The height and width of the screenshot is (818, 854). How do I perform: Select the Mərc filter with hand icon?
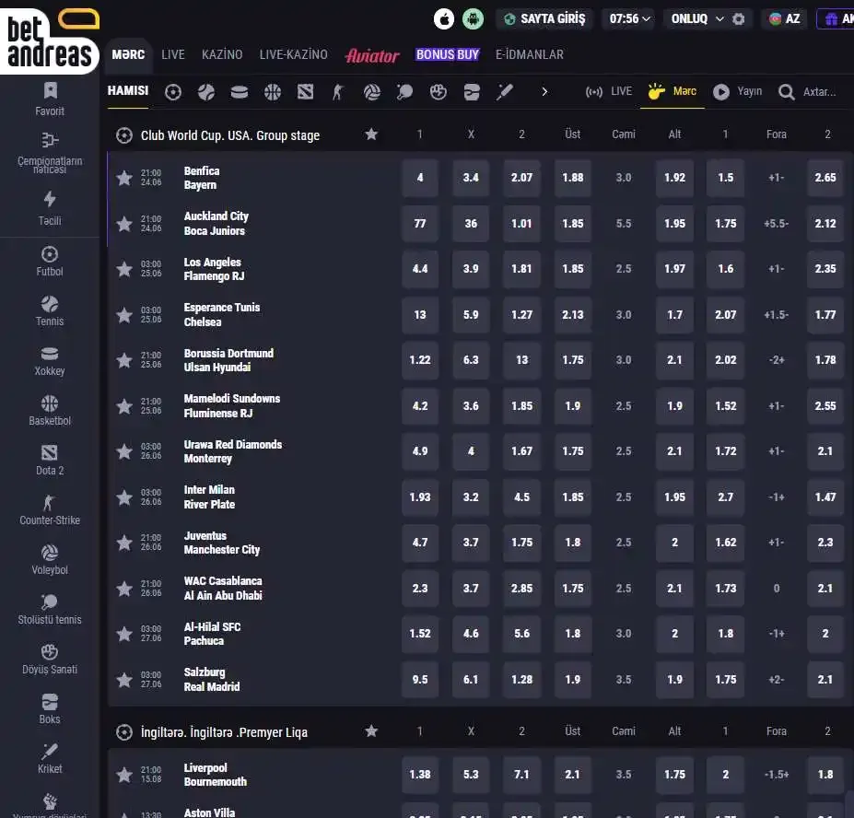click(x=673, y=91)
